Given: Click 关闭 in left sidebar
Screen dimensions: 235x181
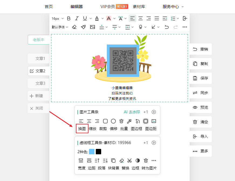Looking at the screenshot, I should click(x=39, y=108).
